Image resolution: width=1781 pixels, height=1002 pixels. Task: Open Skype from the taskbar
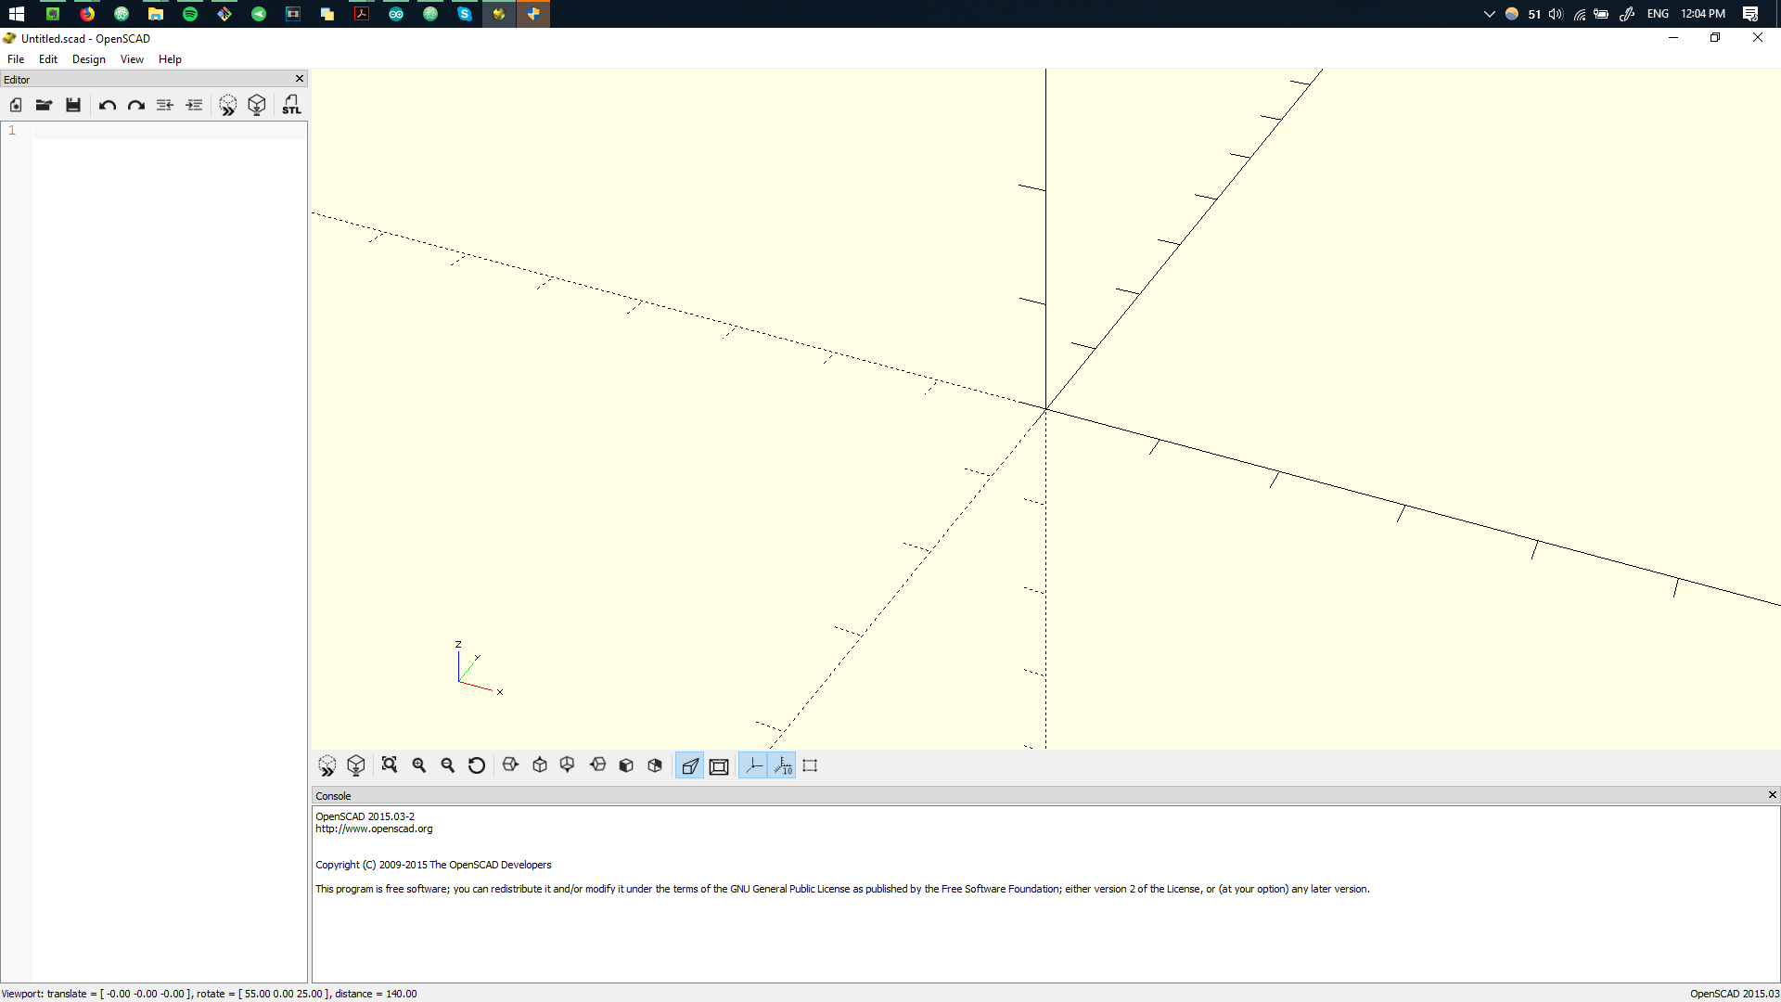465,14
